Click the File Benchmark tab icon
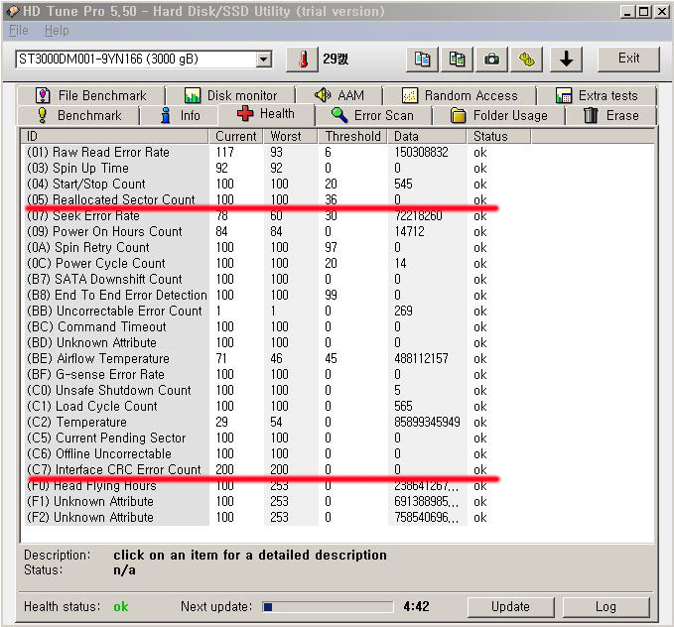 coord(43,95)
